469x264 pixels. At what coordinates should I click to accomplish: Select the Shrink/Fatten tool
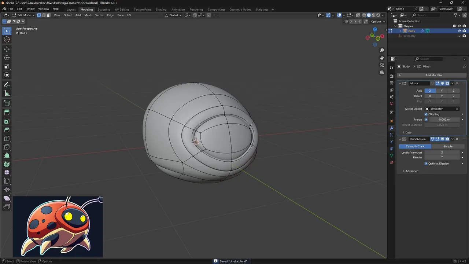click(7, 190)
